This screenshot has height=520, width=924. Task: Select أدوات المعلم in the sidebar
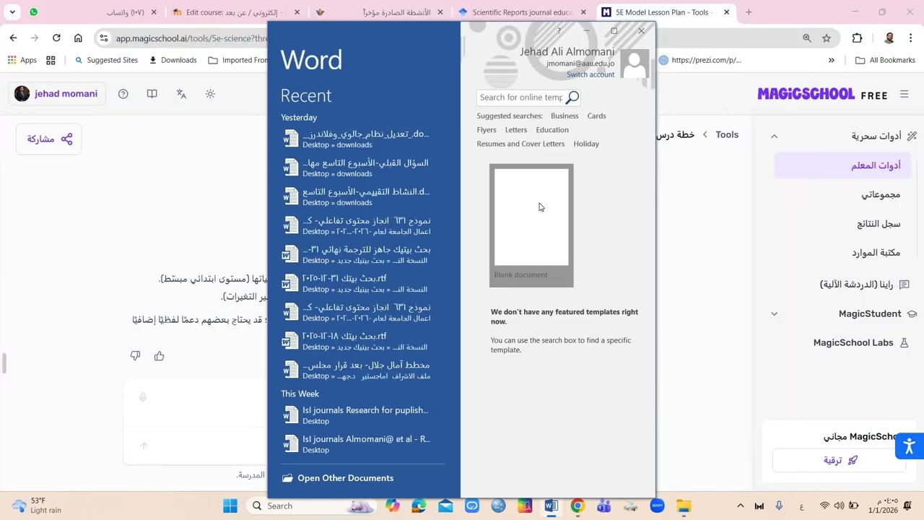[842, 165]
